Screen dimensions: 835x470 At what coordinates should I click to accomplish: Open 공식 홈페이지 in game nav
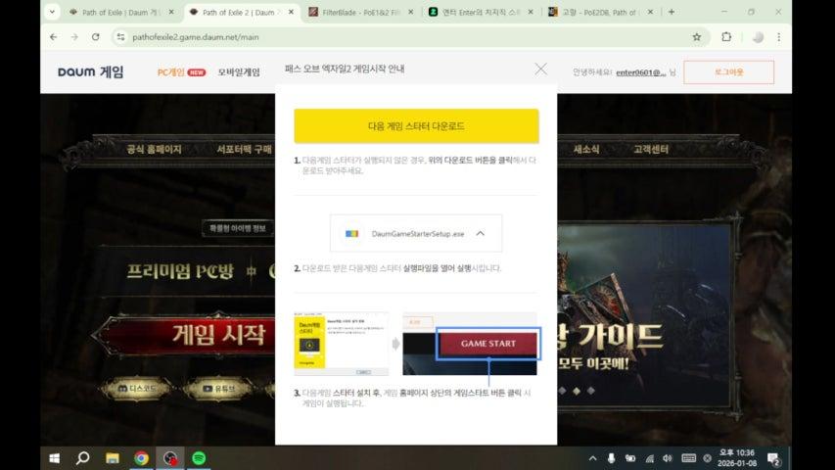click(x=154, y=149)
